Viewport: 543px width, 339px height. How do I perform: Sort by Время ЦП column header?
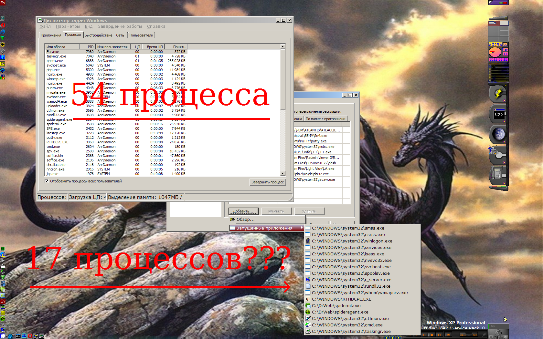(154, 47)
